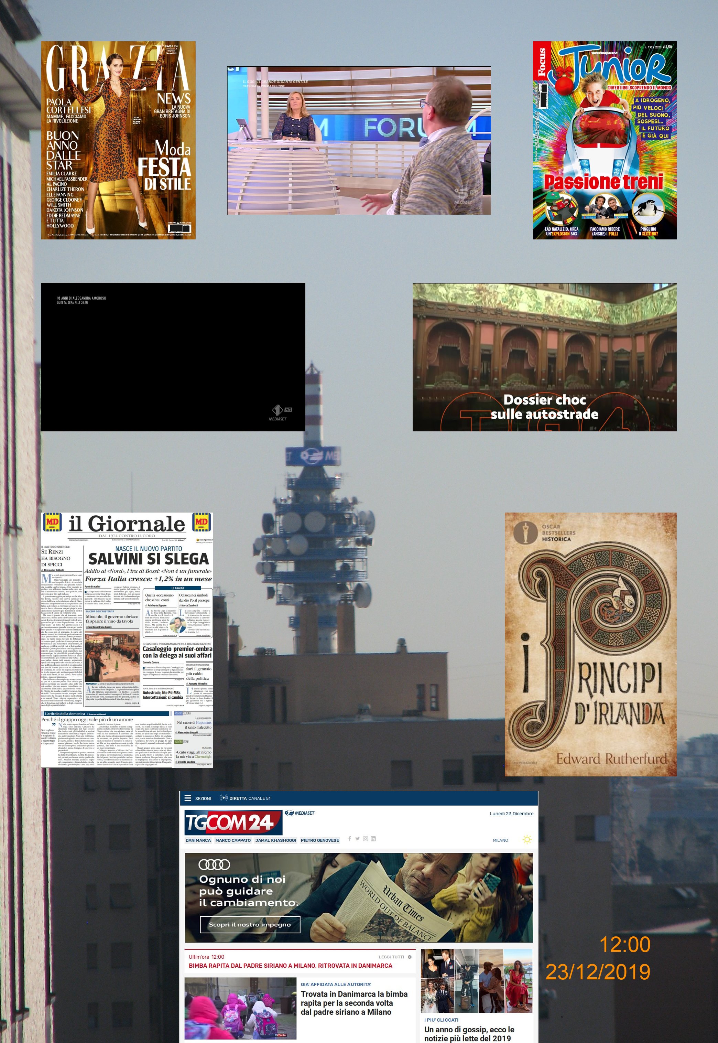Click the Milano weather location label
Screen dimensions: 718x1043
click(500, 840)
